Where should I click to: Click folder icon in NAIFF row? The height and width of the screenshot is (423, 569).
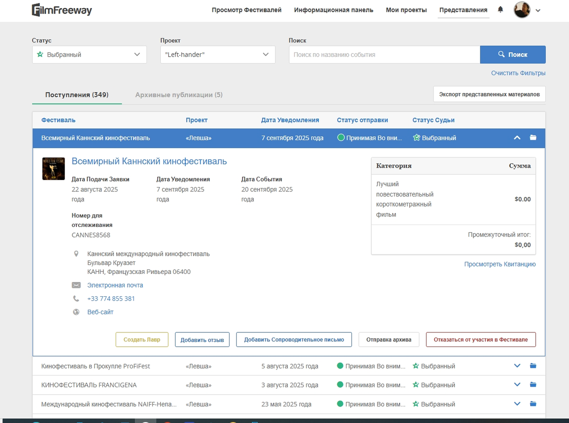click(x=533, y=404)
